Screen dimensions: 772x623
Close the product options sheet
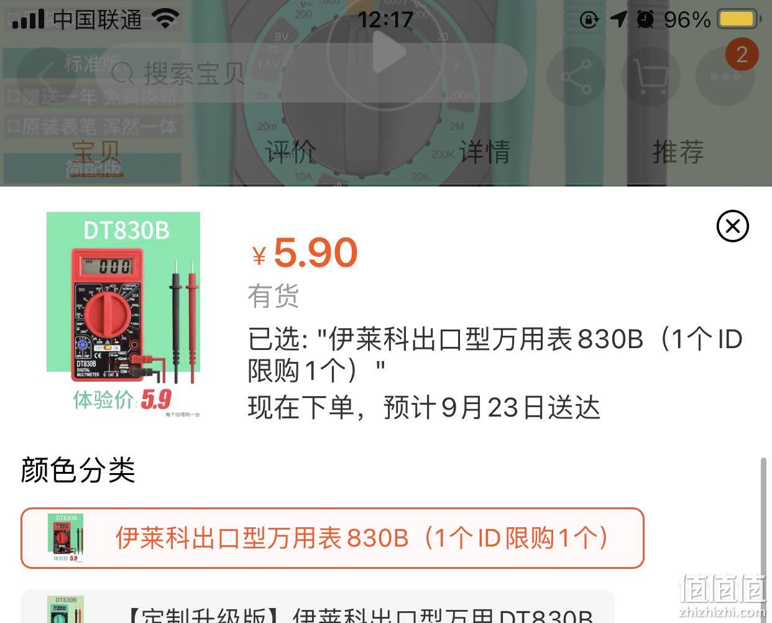point(732,226)
